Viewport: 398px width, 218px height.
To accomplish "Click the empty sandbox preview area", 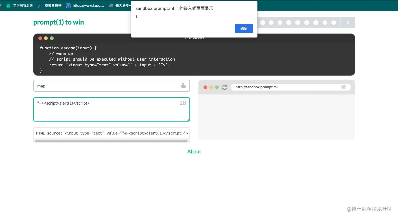I will (277, 117).
